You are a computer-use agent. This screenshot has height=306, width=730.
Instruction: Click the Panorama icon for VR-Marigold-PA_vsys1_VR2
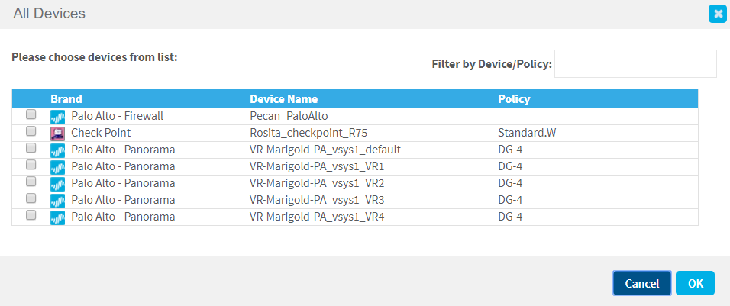point(57,184)
